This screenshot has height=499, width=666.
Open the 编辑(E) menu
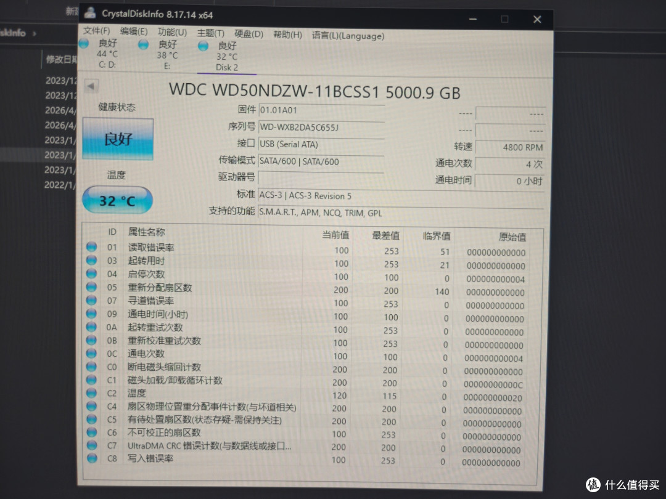(x=134, y=31)
